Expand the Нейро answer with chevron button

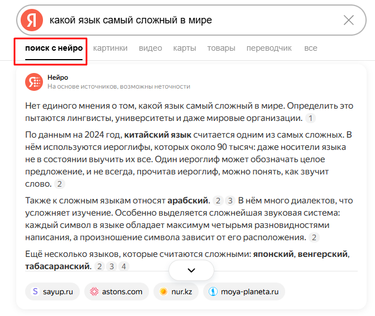pyautogui.click(x=191, y=270)
